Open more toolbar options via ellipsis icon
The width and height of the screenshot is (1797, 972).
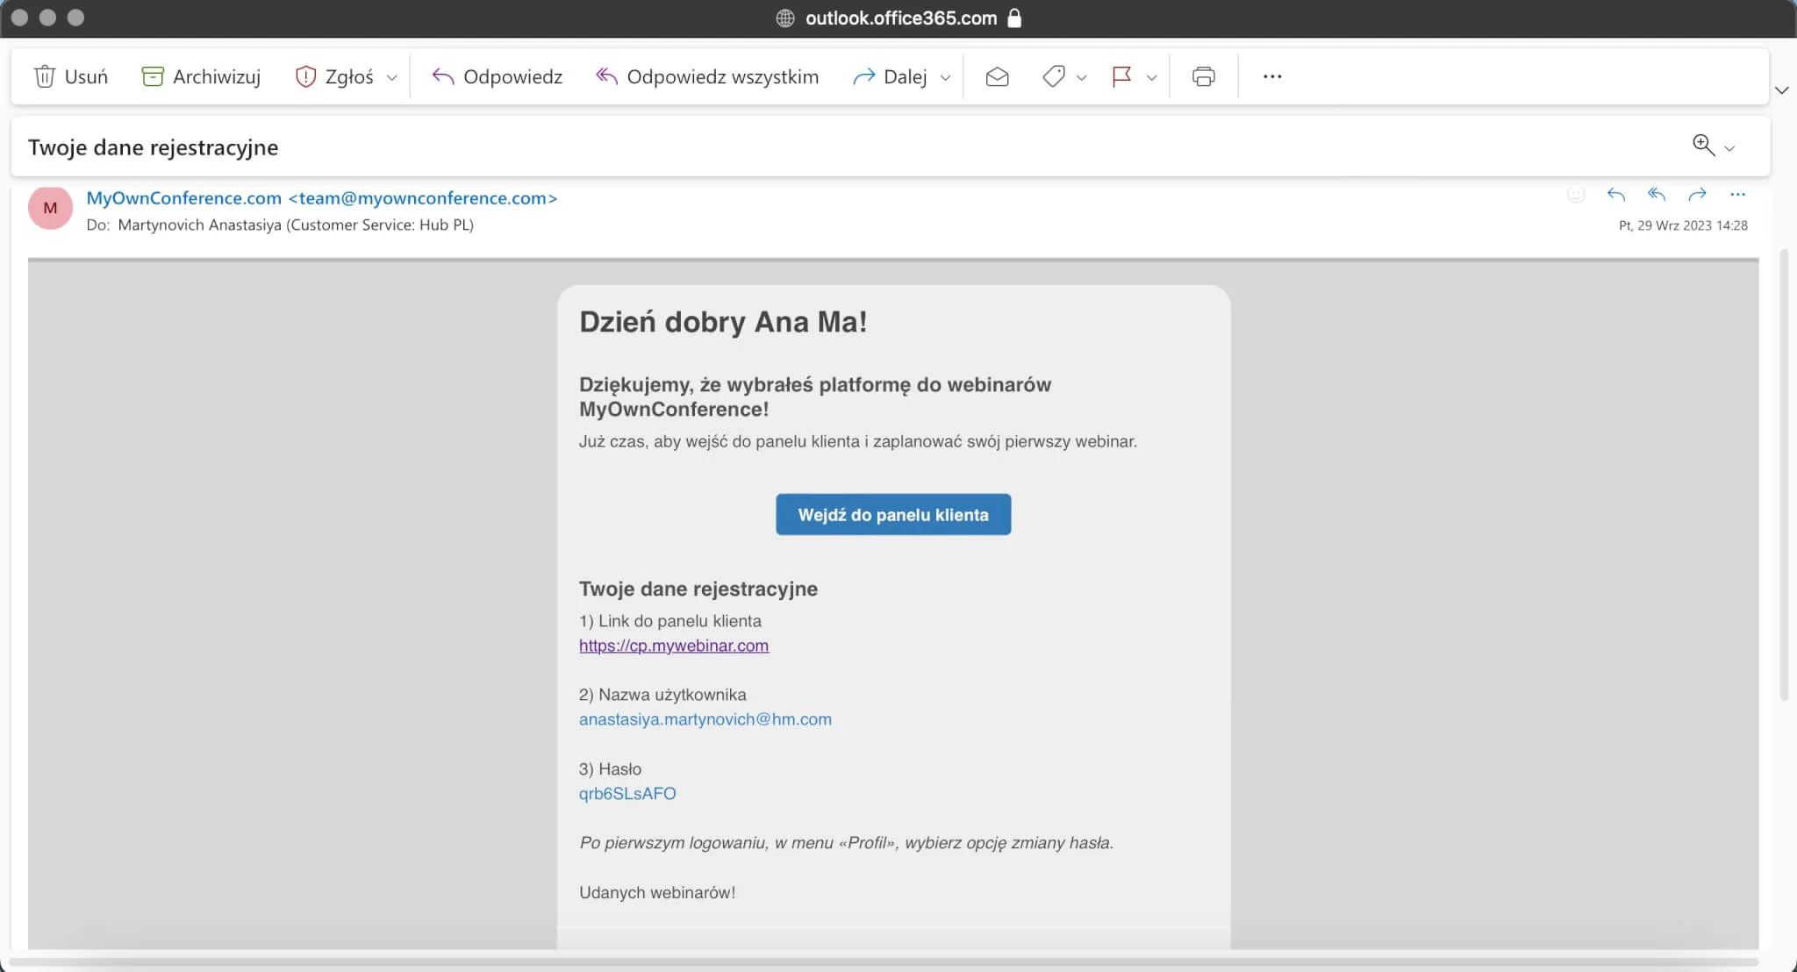[1273, 76]
